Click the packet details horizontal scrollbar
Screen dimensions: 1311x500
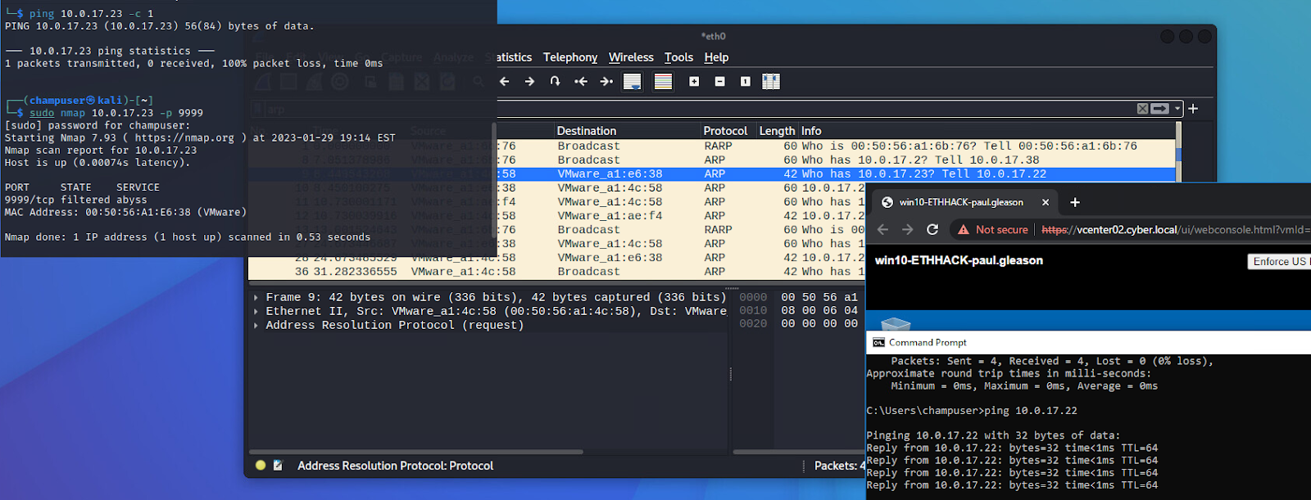tap(416, 452)
